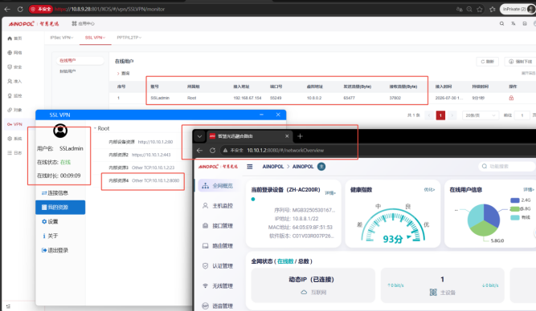Screen dimensions: 536x311
Task: Open 主机监控 in the router sidebar
Action: click(x=218, y=206)
